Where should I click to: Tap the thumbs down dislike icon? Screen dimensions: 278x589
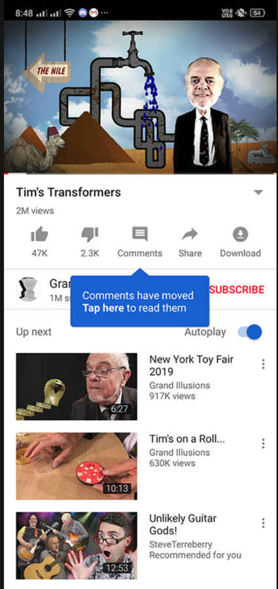tap(90, 235)
